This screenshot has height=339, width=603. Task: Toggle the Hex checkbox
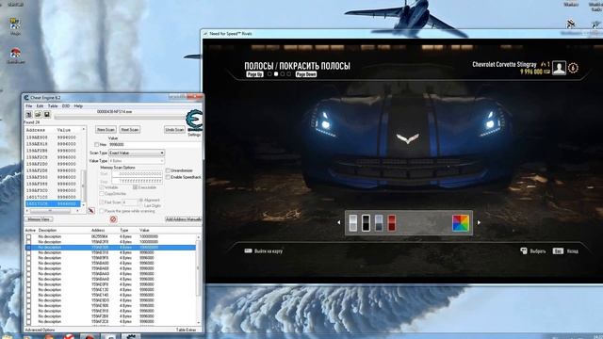coord(96,144)
